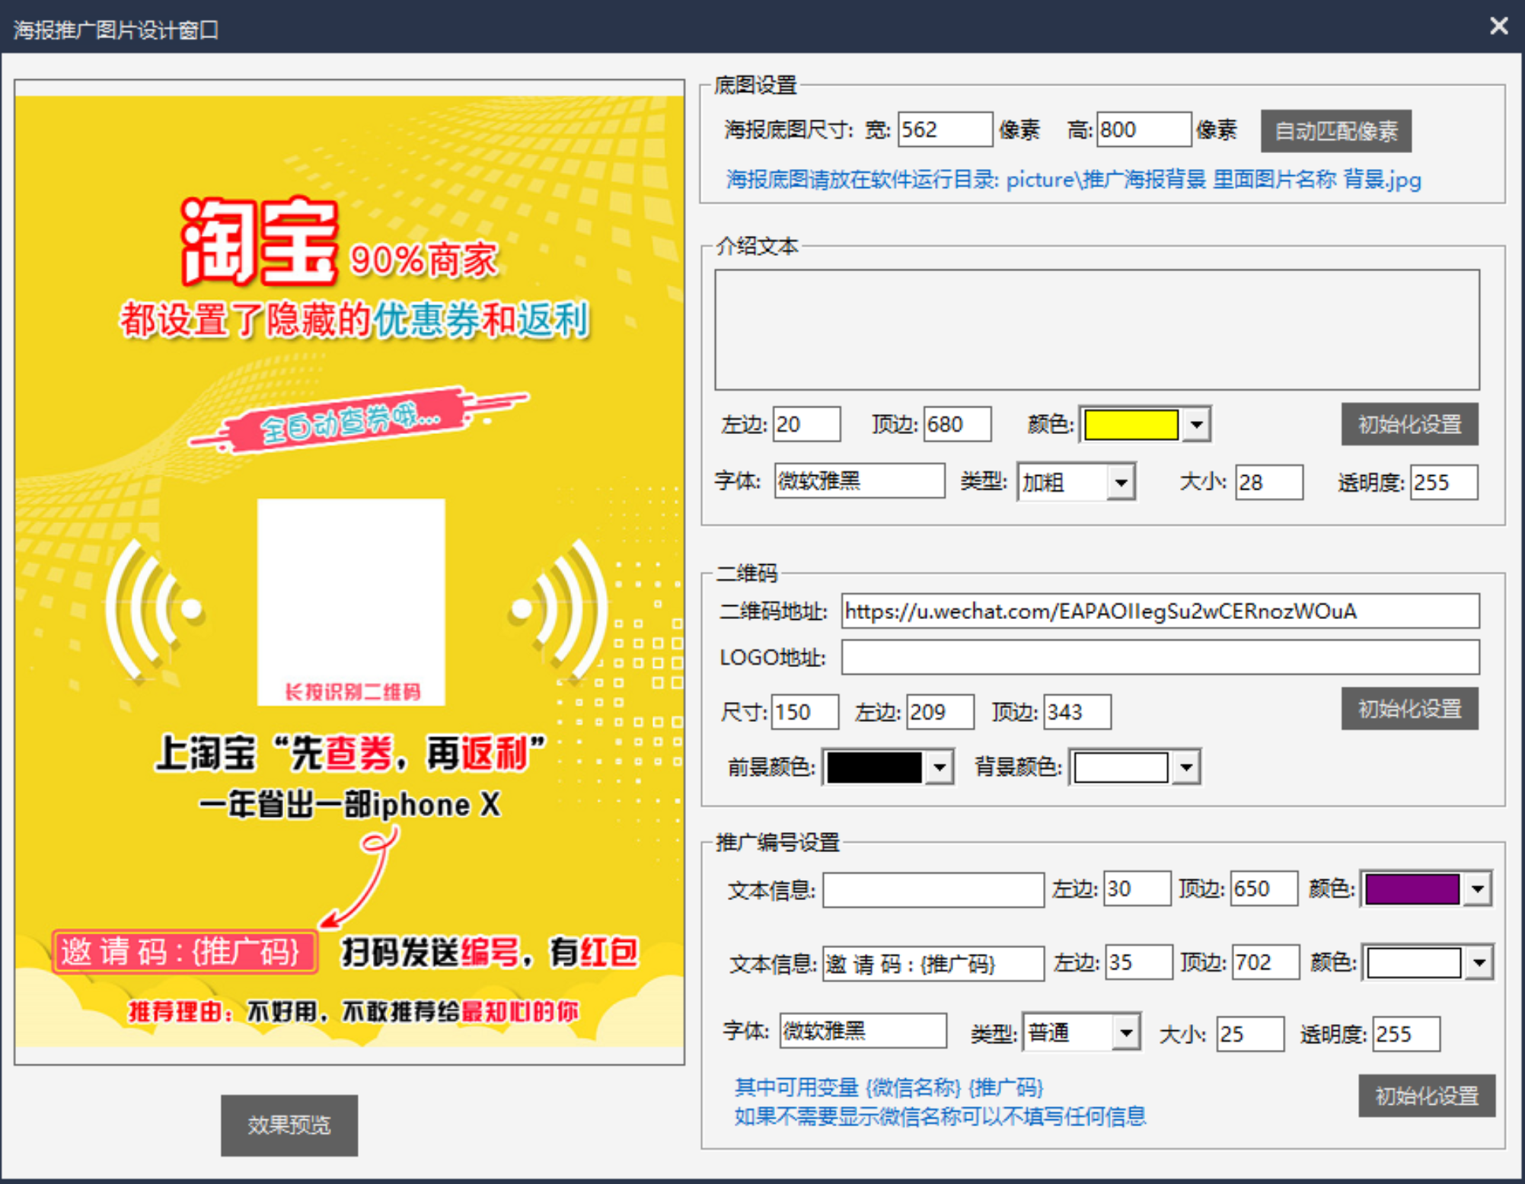Screen dimensions: 1525x1184
Task: Click the promo 大小 field showing 25
Action: pos(1250,1034)
